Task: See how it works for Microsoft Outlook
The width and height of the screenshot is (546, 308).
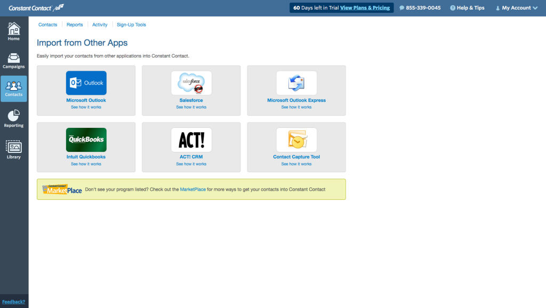Action: tap(86, 107)
